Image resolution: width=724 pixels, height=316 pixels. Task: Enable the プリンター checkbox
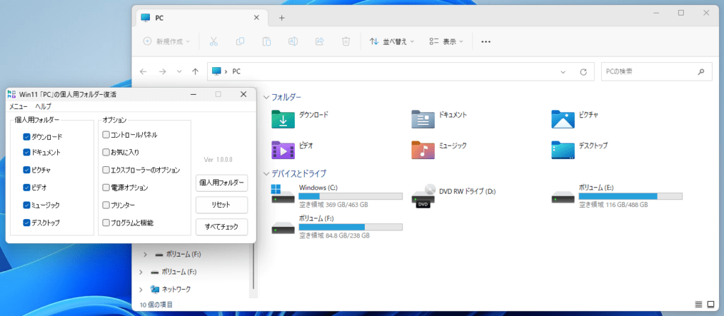[106, 205]
